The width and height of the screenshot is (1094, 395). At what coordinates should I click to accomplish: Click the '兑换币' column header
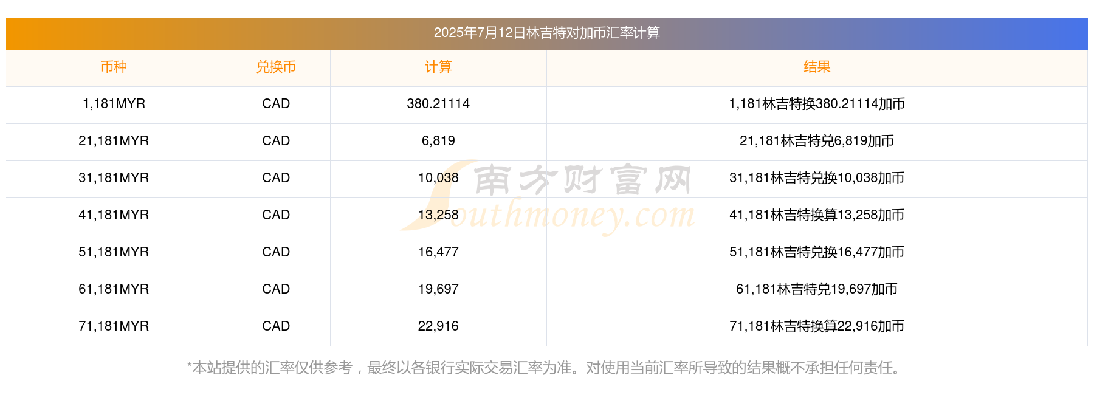276,67
